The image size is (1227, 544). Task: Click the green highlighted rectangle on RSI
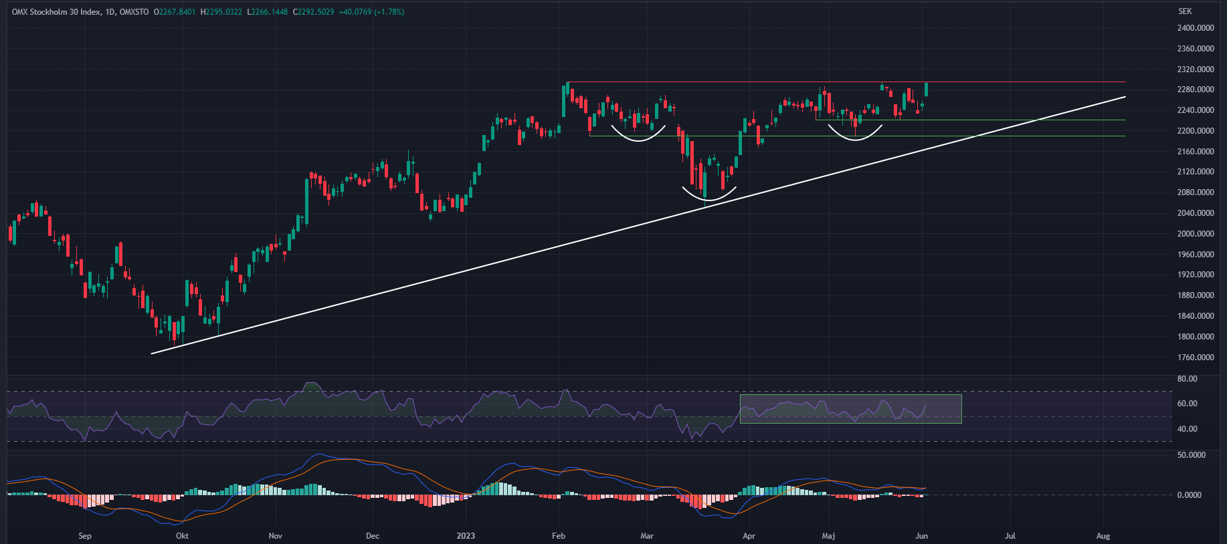click(x=850, y=408)
